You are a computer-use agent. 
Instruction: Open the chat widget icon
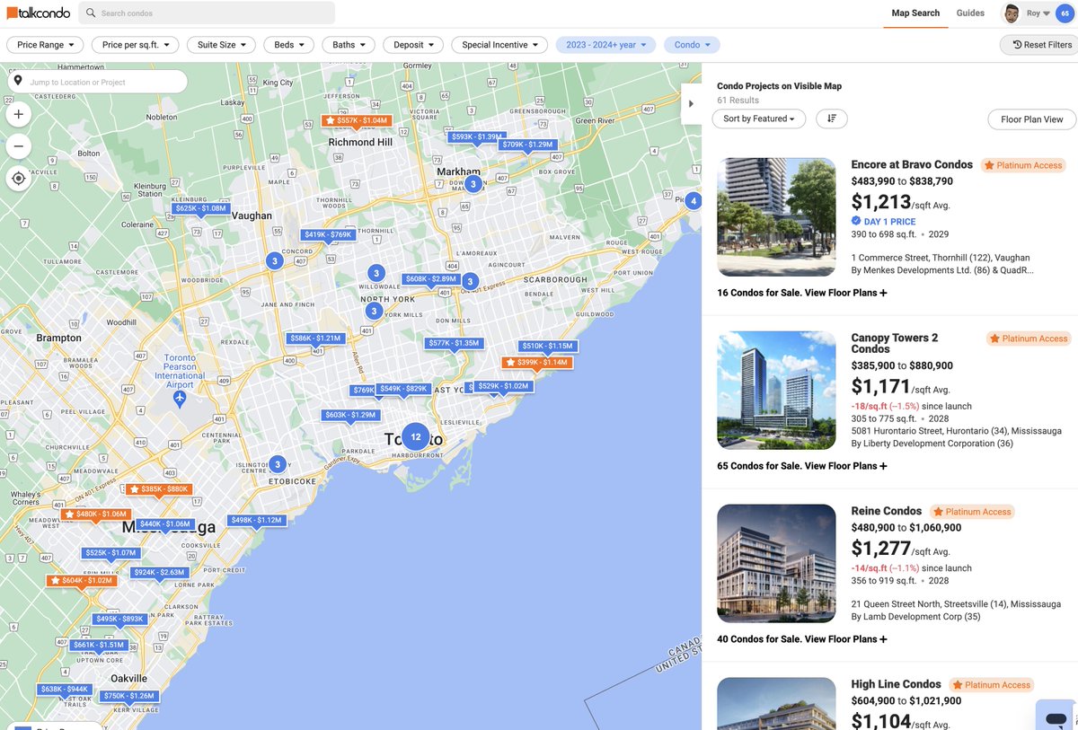point(1056,718)
